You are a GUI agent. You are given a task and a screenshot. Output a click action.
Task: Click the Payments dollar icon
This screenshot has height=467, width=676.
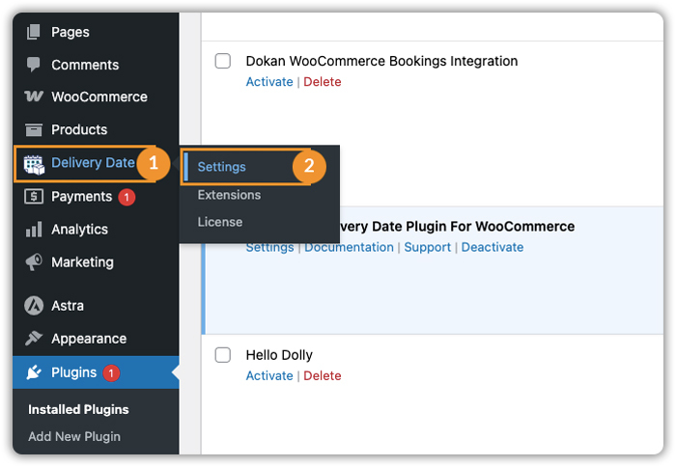34,197
